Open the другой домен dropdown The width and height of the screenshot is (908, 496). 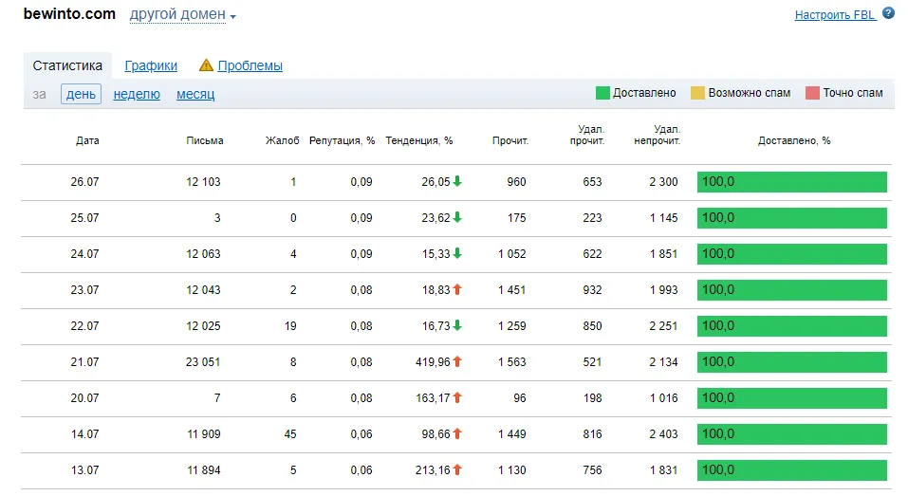point(182,14)
